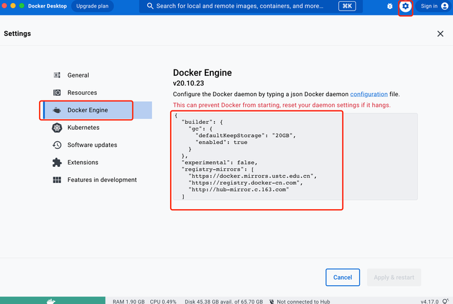Click the Docker Engine heading
The image size is (453, 304).
click(x=202, y=73)
